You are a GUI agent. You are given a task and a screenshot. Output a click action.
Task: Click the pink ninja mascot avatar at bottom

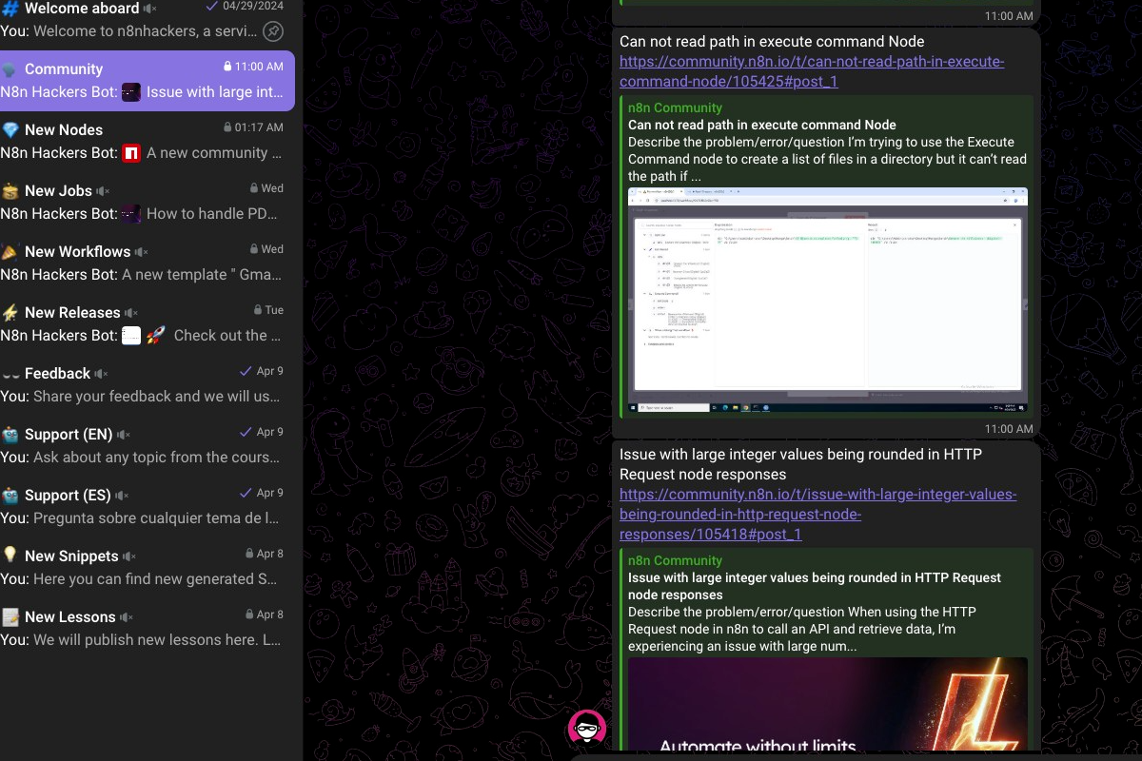click(x=588, y=727)
